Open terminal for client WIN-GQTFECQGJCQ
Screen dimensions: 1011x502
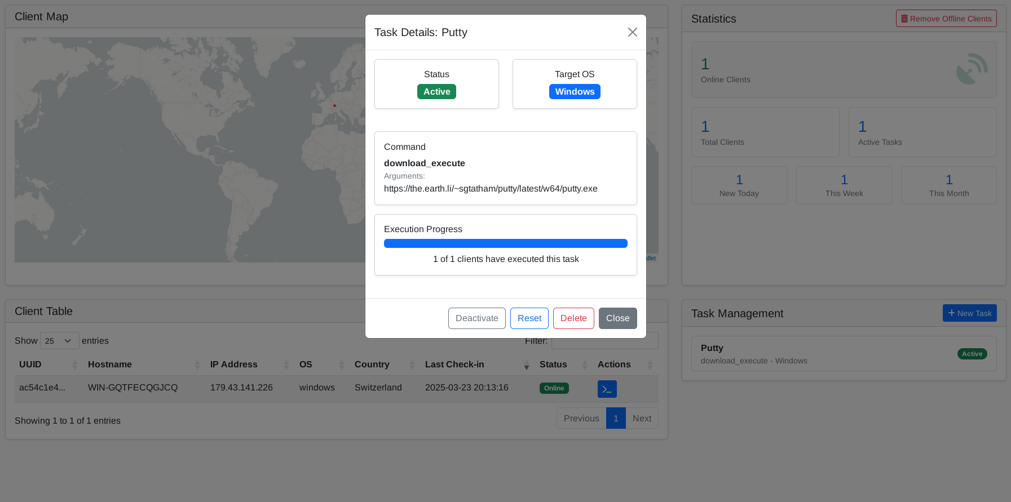coord(607,389)
